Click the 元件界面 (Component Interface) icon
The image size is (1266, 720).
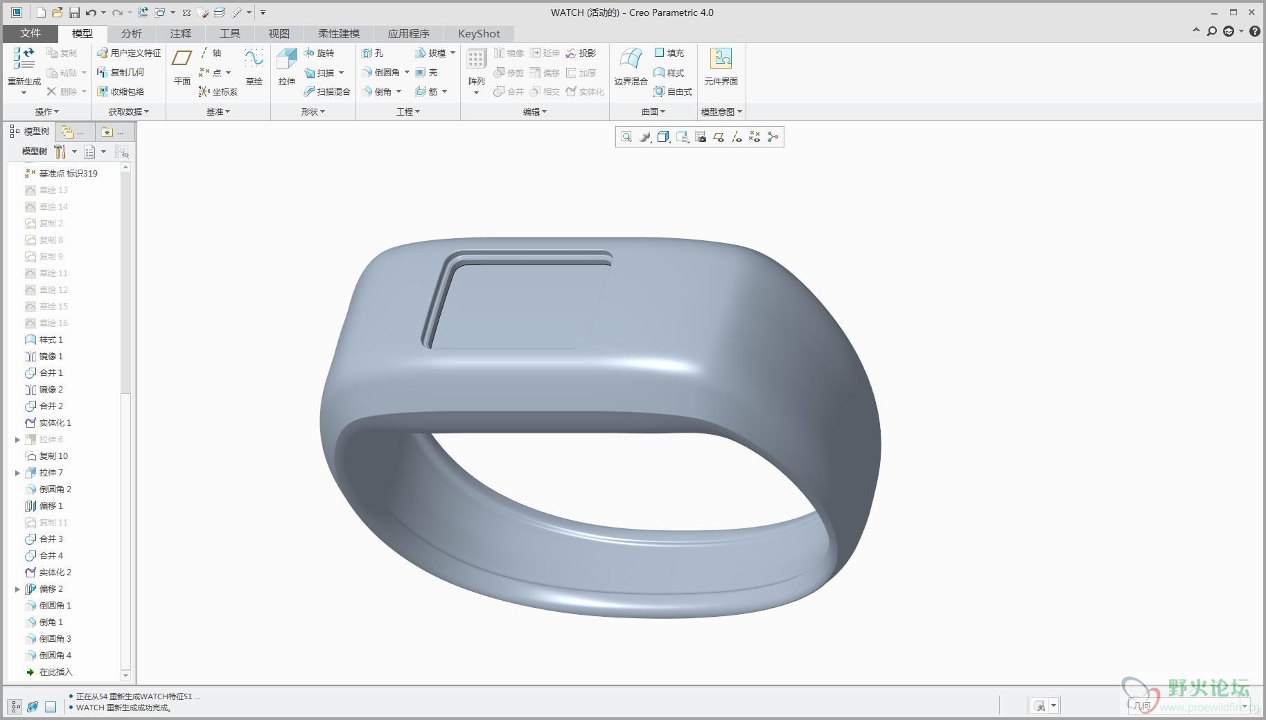[x=721, y=58]
